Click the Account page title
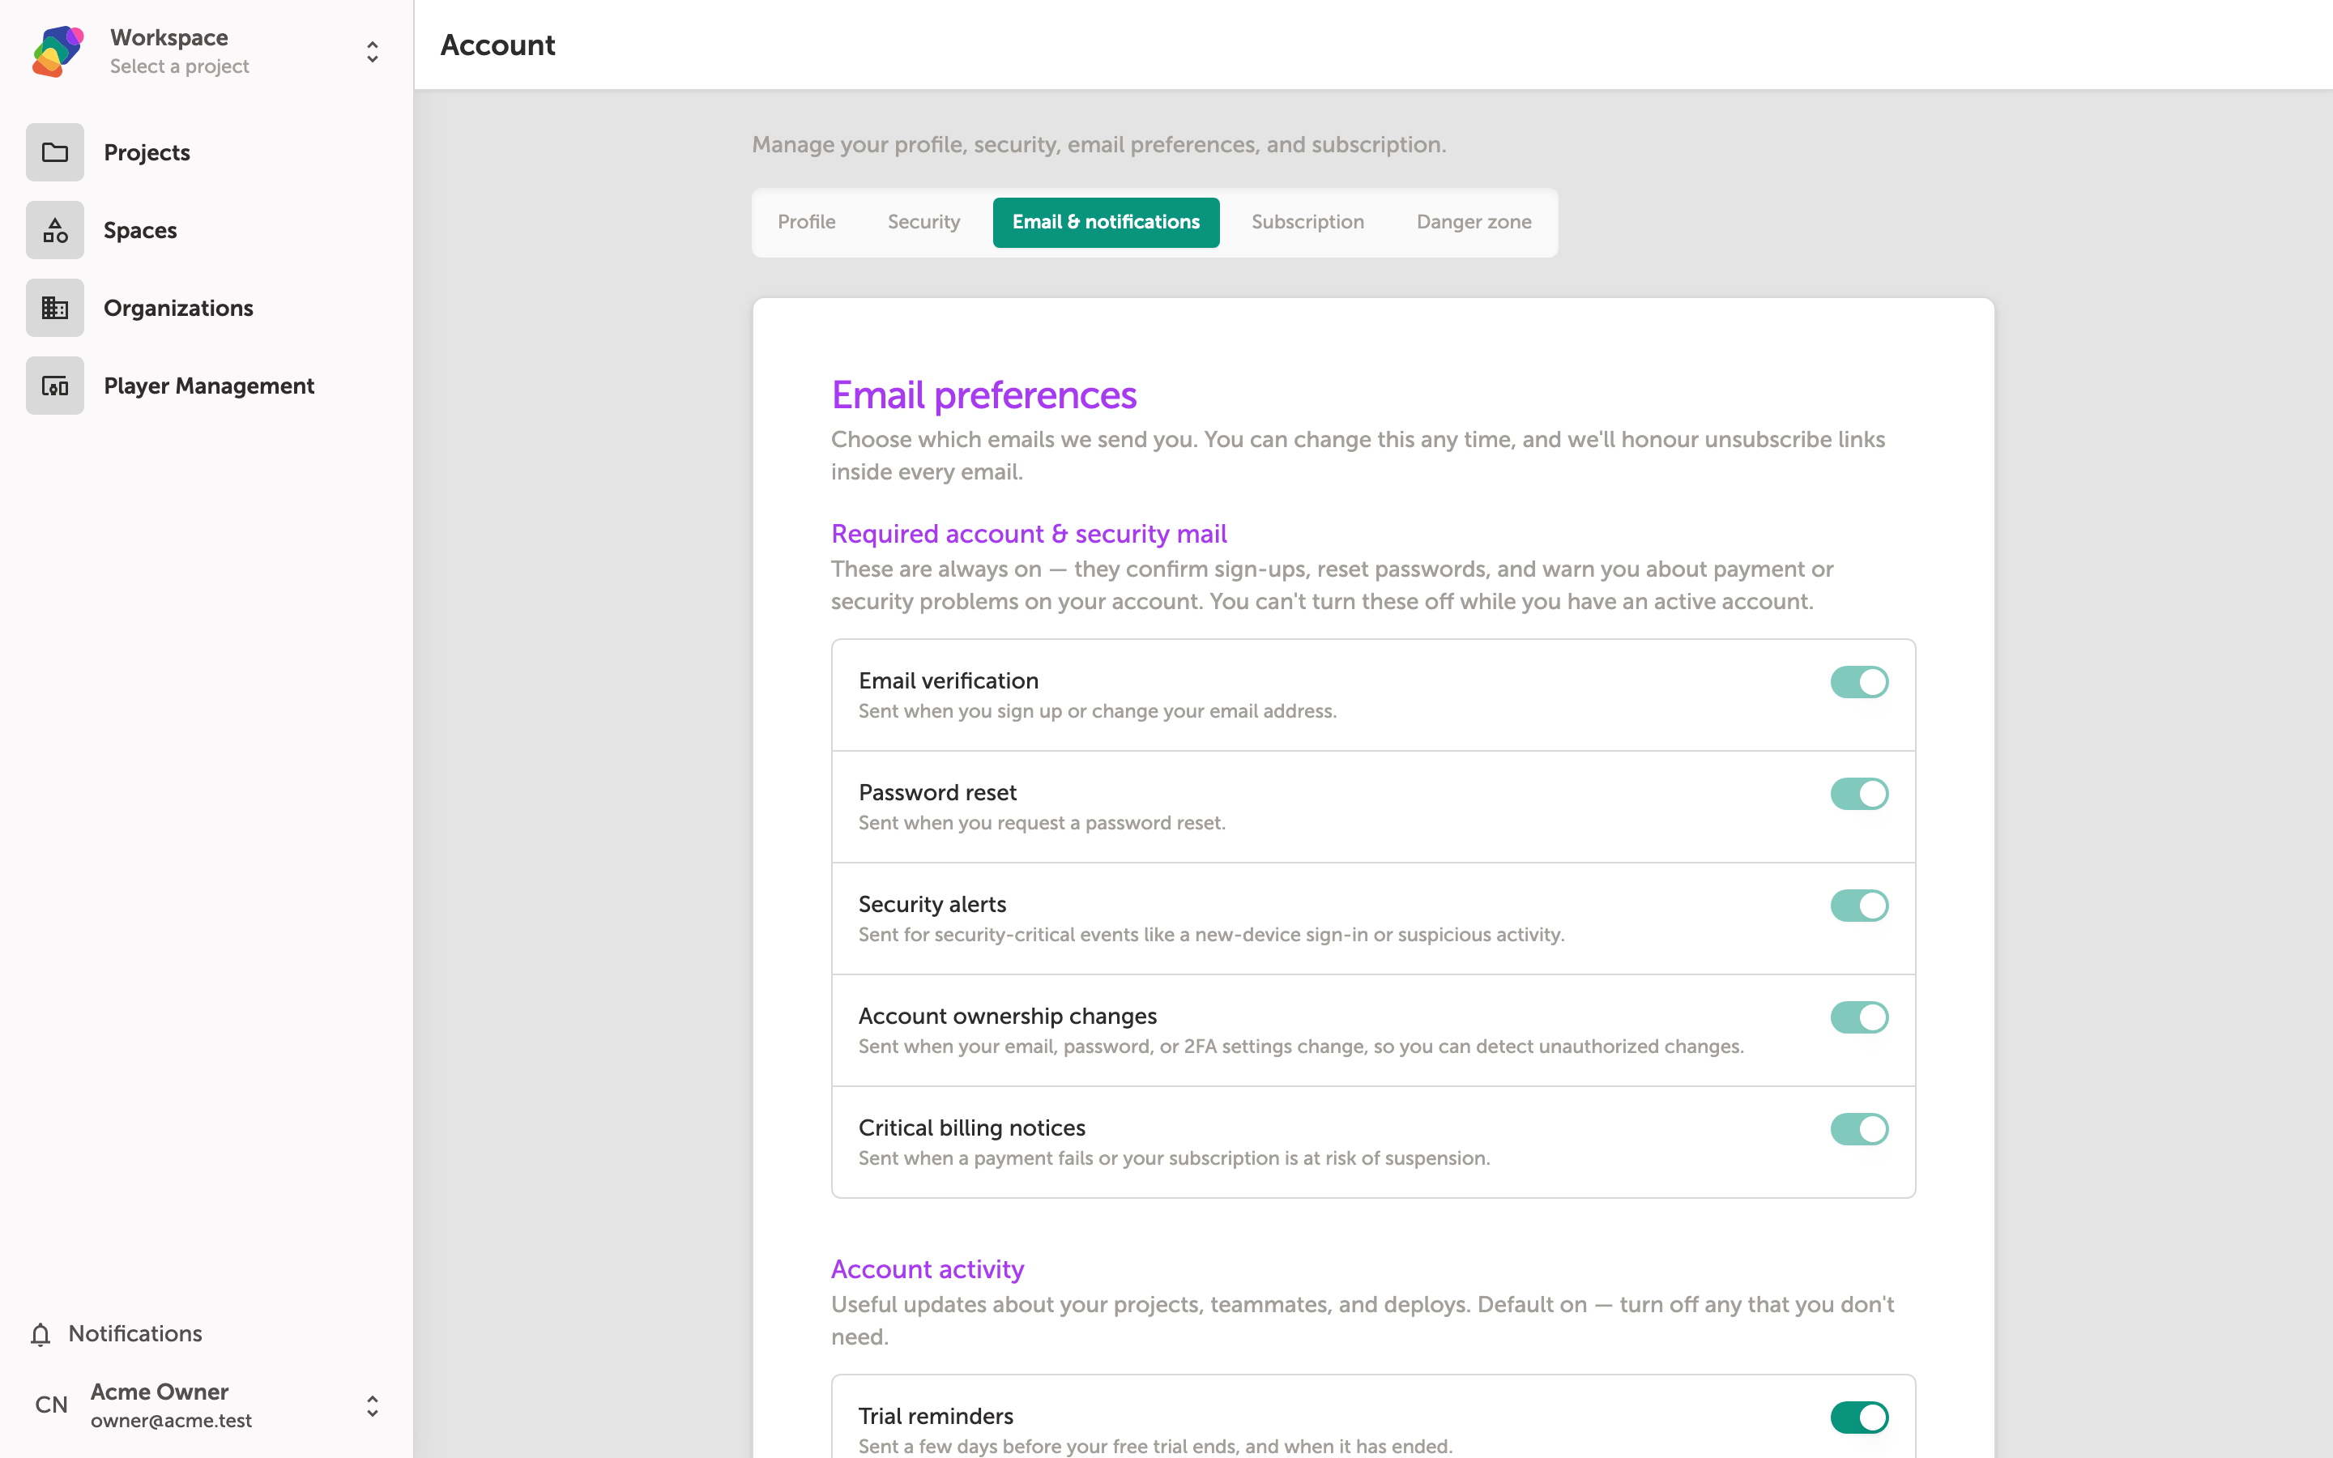2333x1458 pixels. 497,45
